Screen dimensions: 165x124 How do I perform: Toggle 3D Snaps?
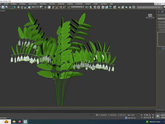[x=53, y=7]
